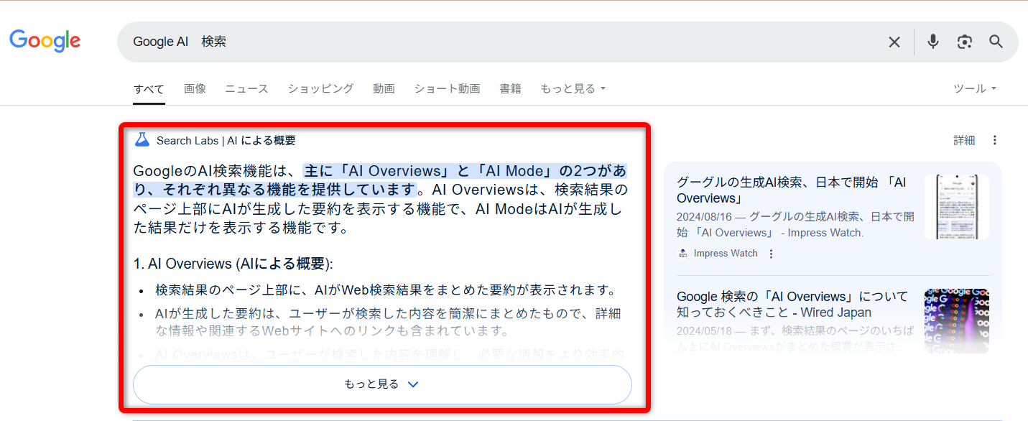Open the Wired Japan article thumbnail

tap(956, 321)
